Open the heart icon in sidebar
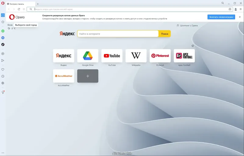244x156 pixels. pos(3,70)
